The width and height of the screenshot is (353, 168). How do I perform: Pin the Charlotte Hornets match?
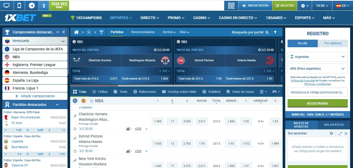[x=75, y=116]
